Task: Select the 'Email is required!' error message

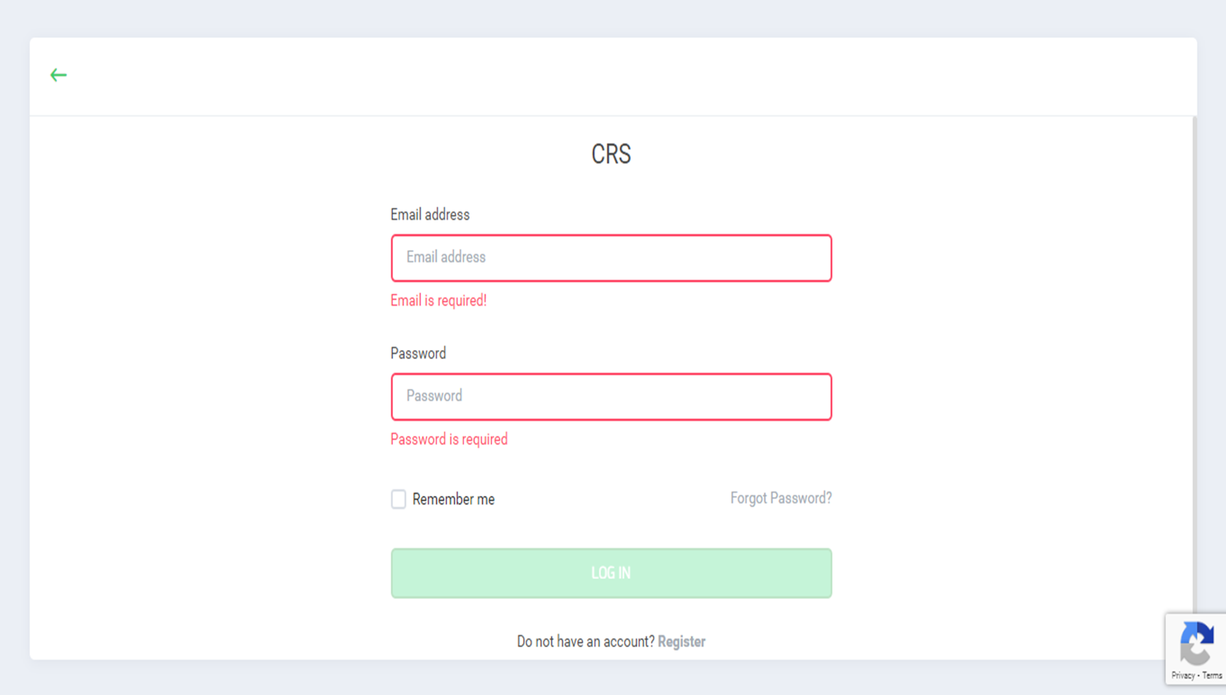Action: coord(438,300)
